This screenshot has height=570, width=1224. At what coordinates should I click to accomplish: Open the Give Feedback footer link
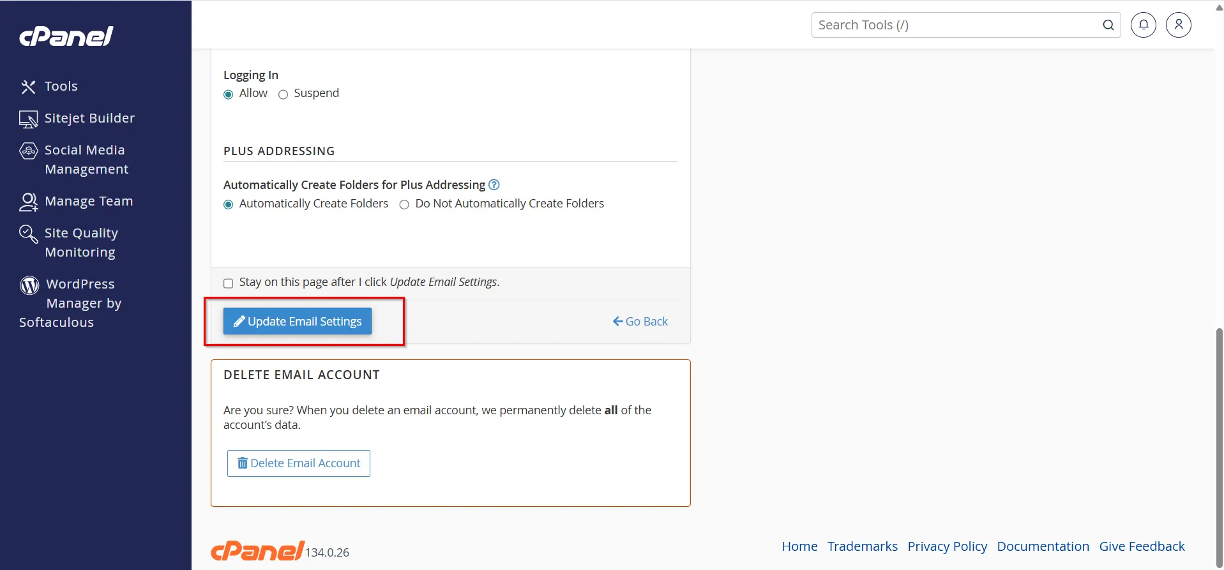[x=1142, y=546]
